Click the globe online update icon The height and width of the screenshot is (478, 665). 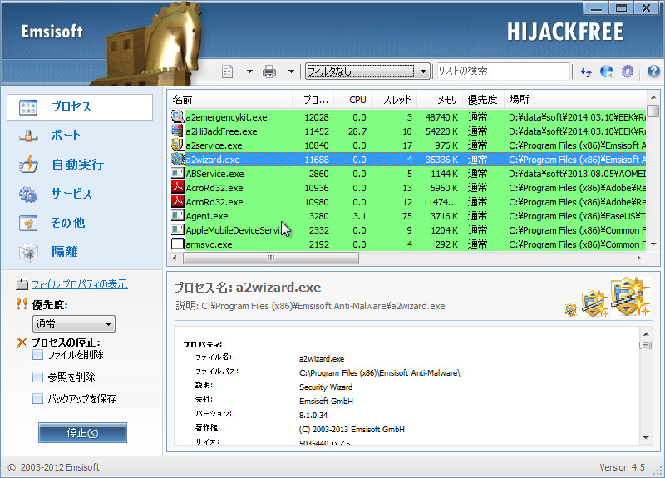pyautogui.click(x=607, y=71)
